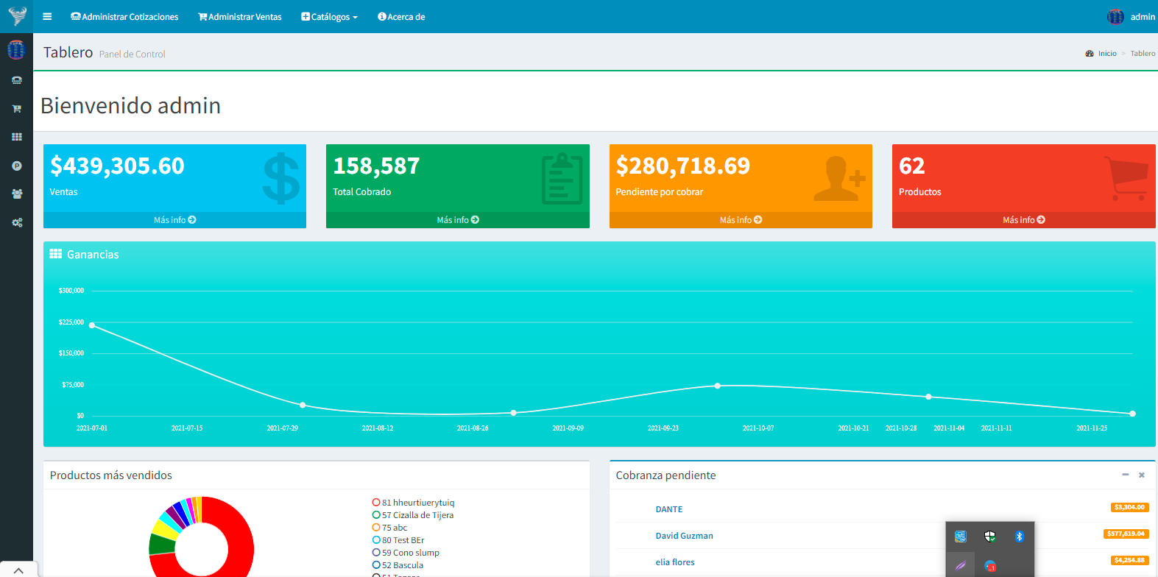Open Windows Security shield tray icon
This screenshot has width=1158, height=577.
click(x=989, y=537)
